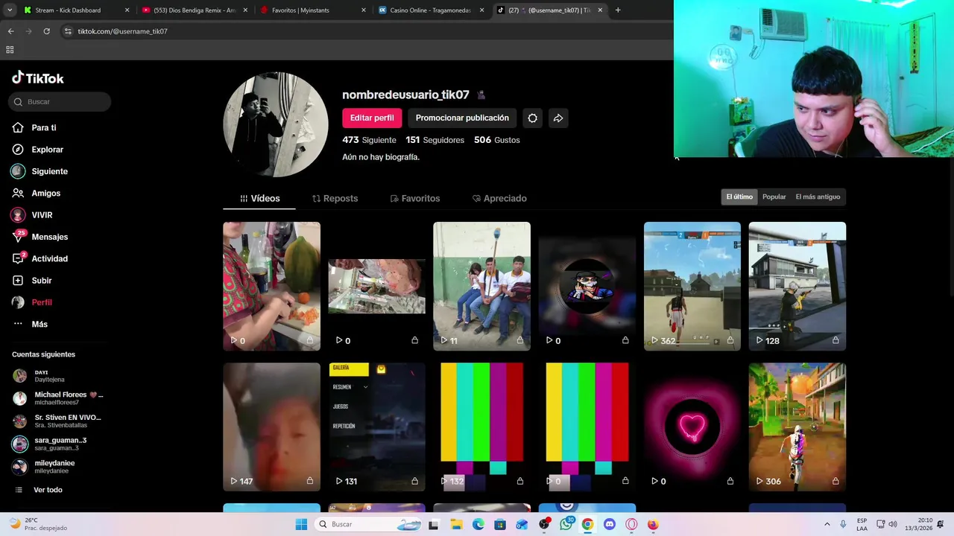The width and height of the screenshot is (954, 536).
Task: Open the GALERÍA video with 131 views
Action: click(376, 427)
